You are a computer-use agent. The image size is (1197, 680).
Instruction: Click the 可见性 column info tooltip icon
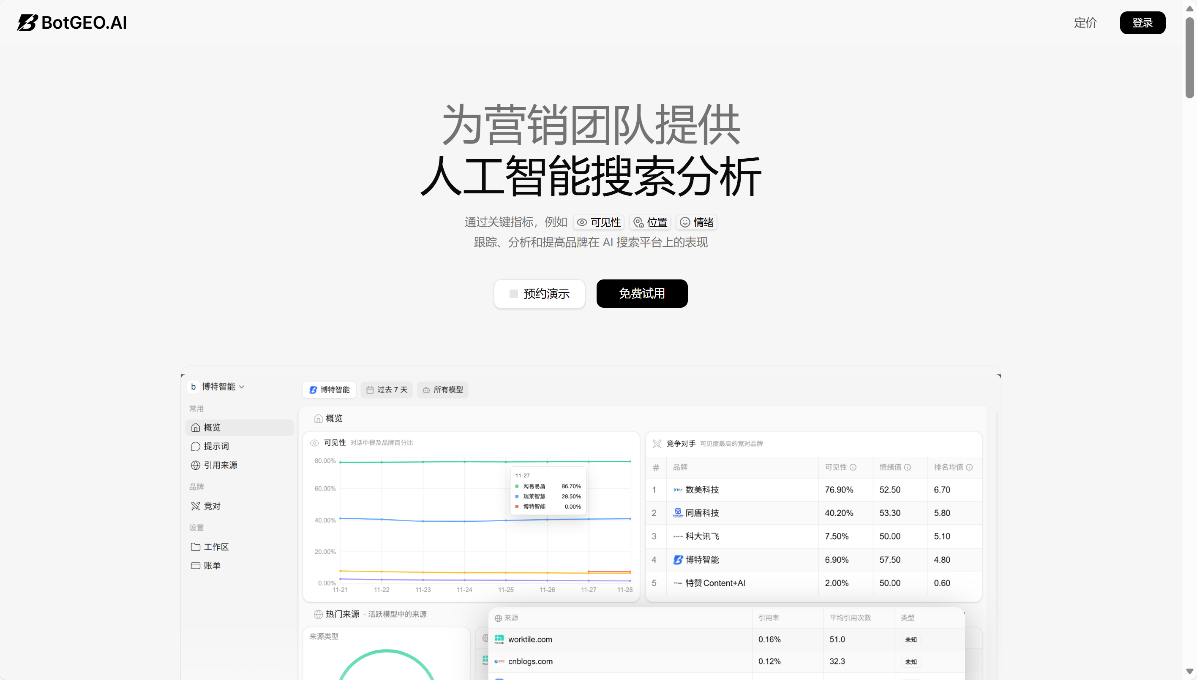click(x=854, y=468)
